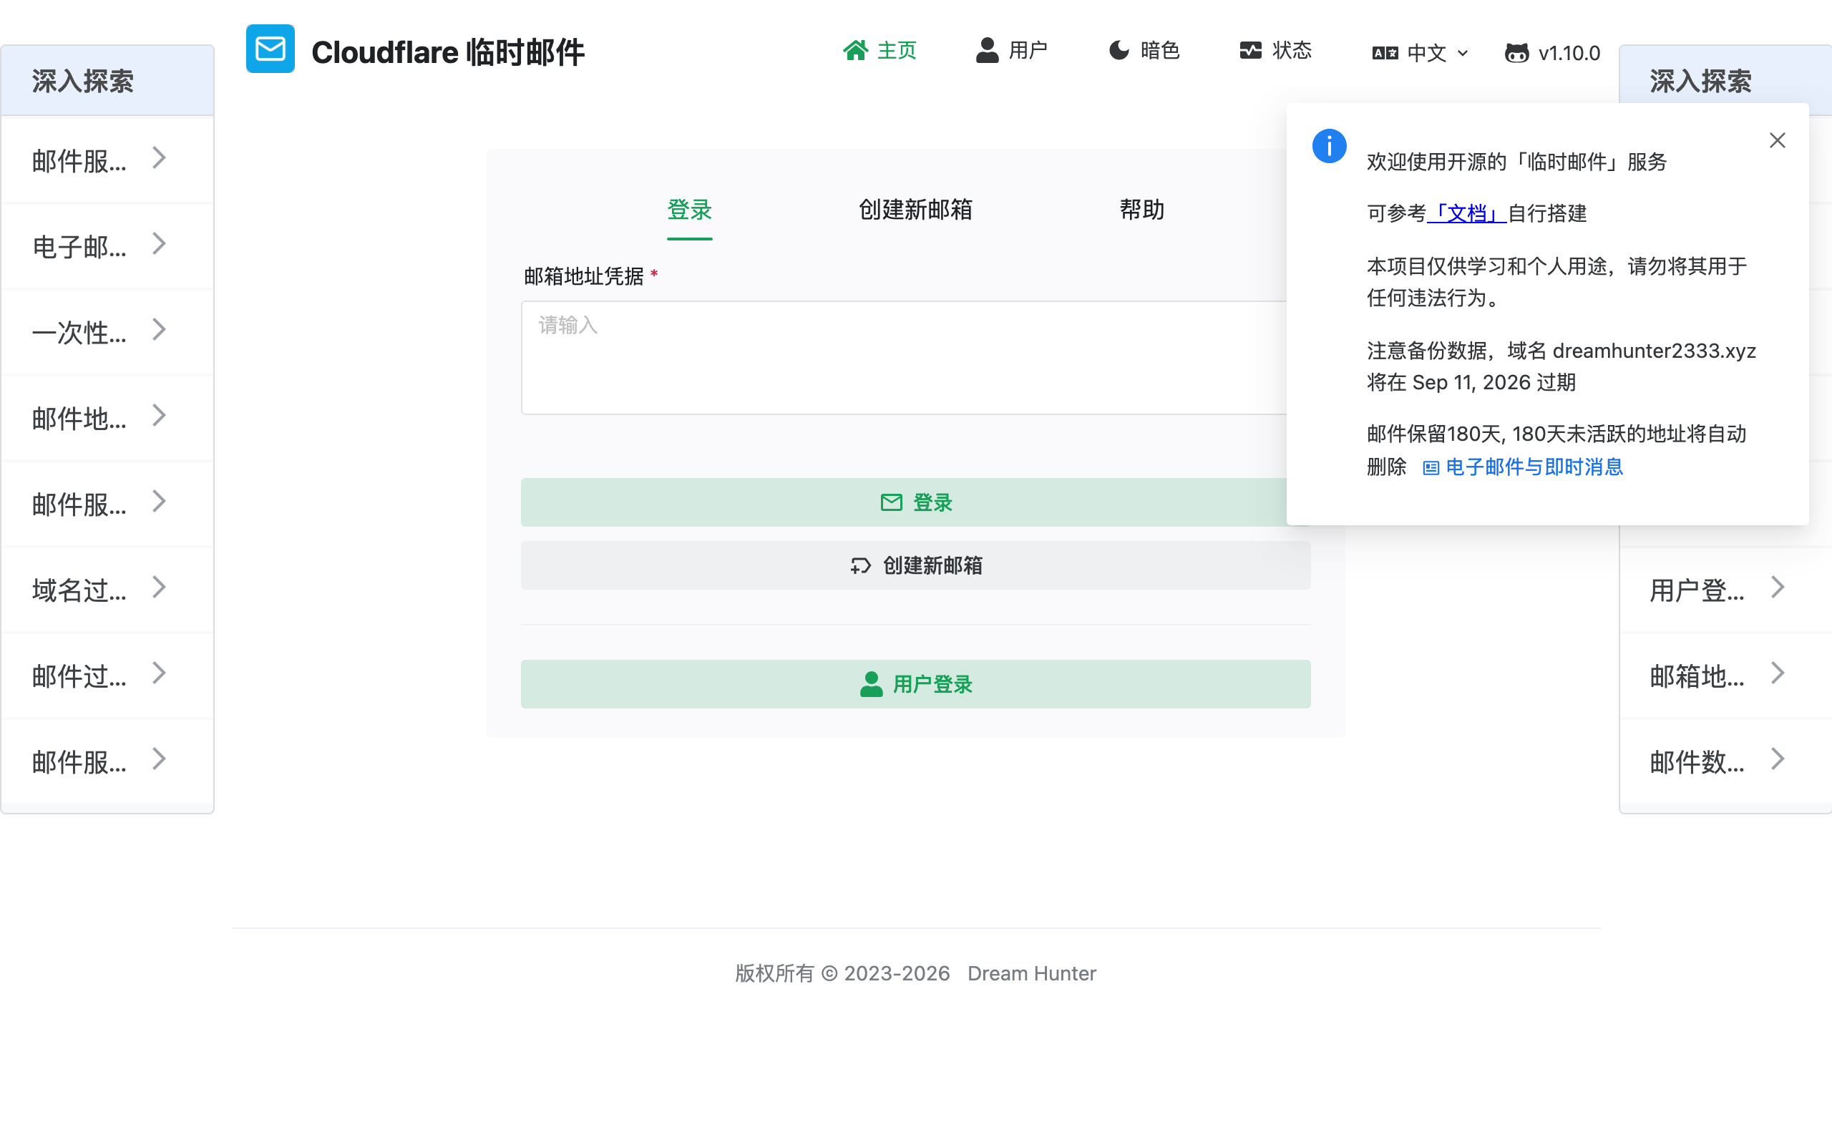Expand 一次性... item in left sidebar
The image size is (1832, 1145).
tap(107, 331)
